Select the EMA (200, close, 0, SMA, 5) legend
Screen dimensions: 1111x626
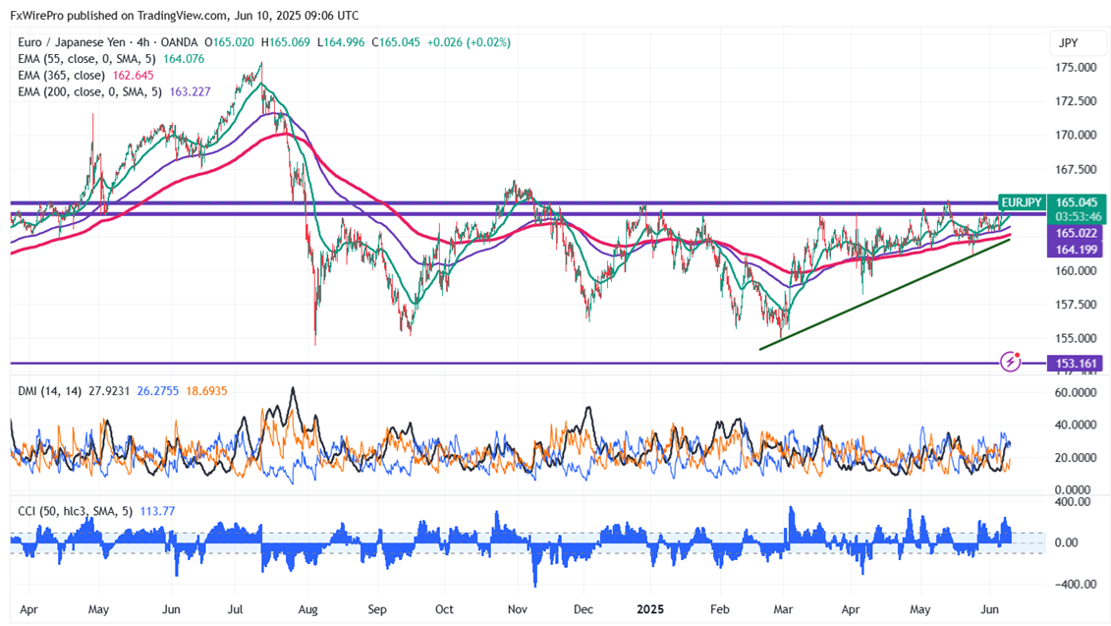90,91
